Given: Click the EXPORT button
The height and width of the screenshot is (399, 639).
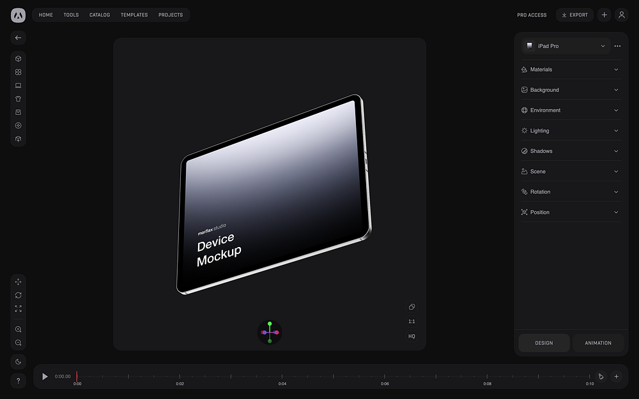Looking at the screenshot, I should (574, 15).
